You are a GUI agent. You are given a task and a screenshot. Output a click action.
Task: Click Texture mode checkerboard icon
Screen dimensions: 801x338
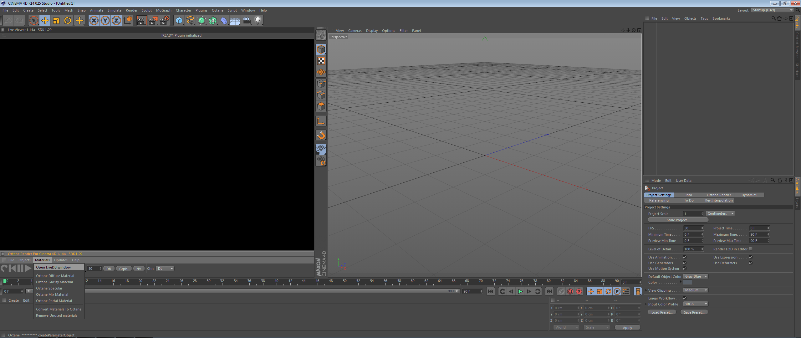point(321,61)
